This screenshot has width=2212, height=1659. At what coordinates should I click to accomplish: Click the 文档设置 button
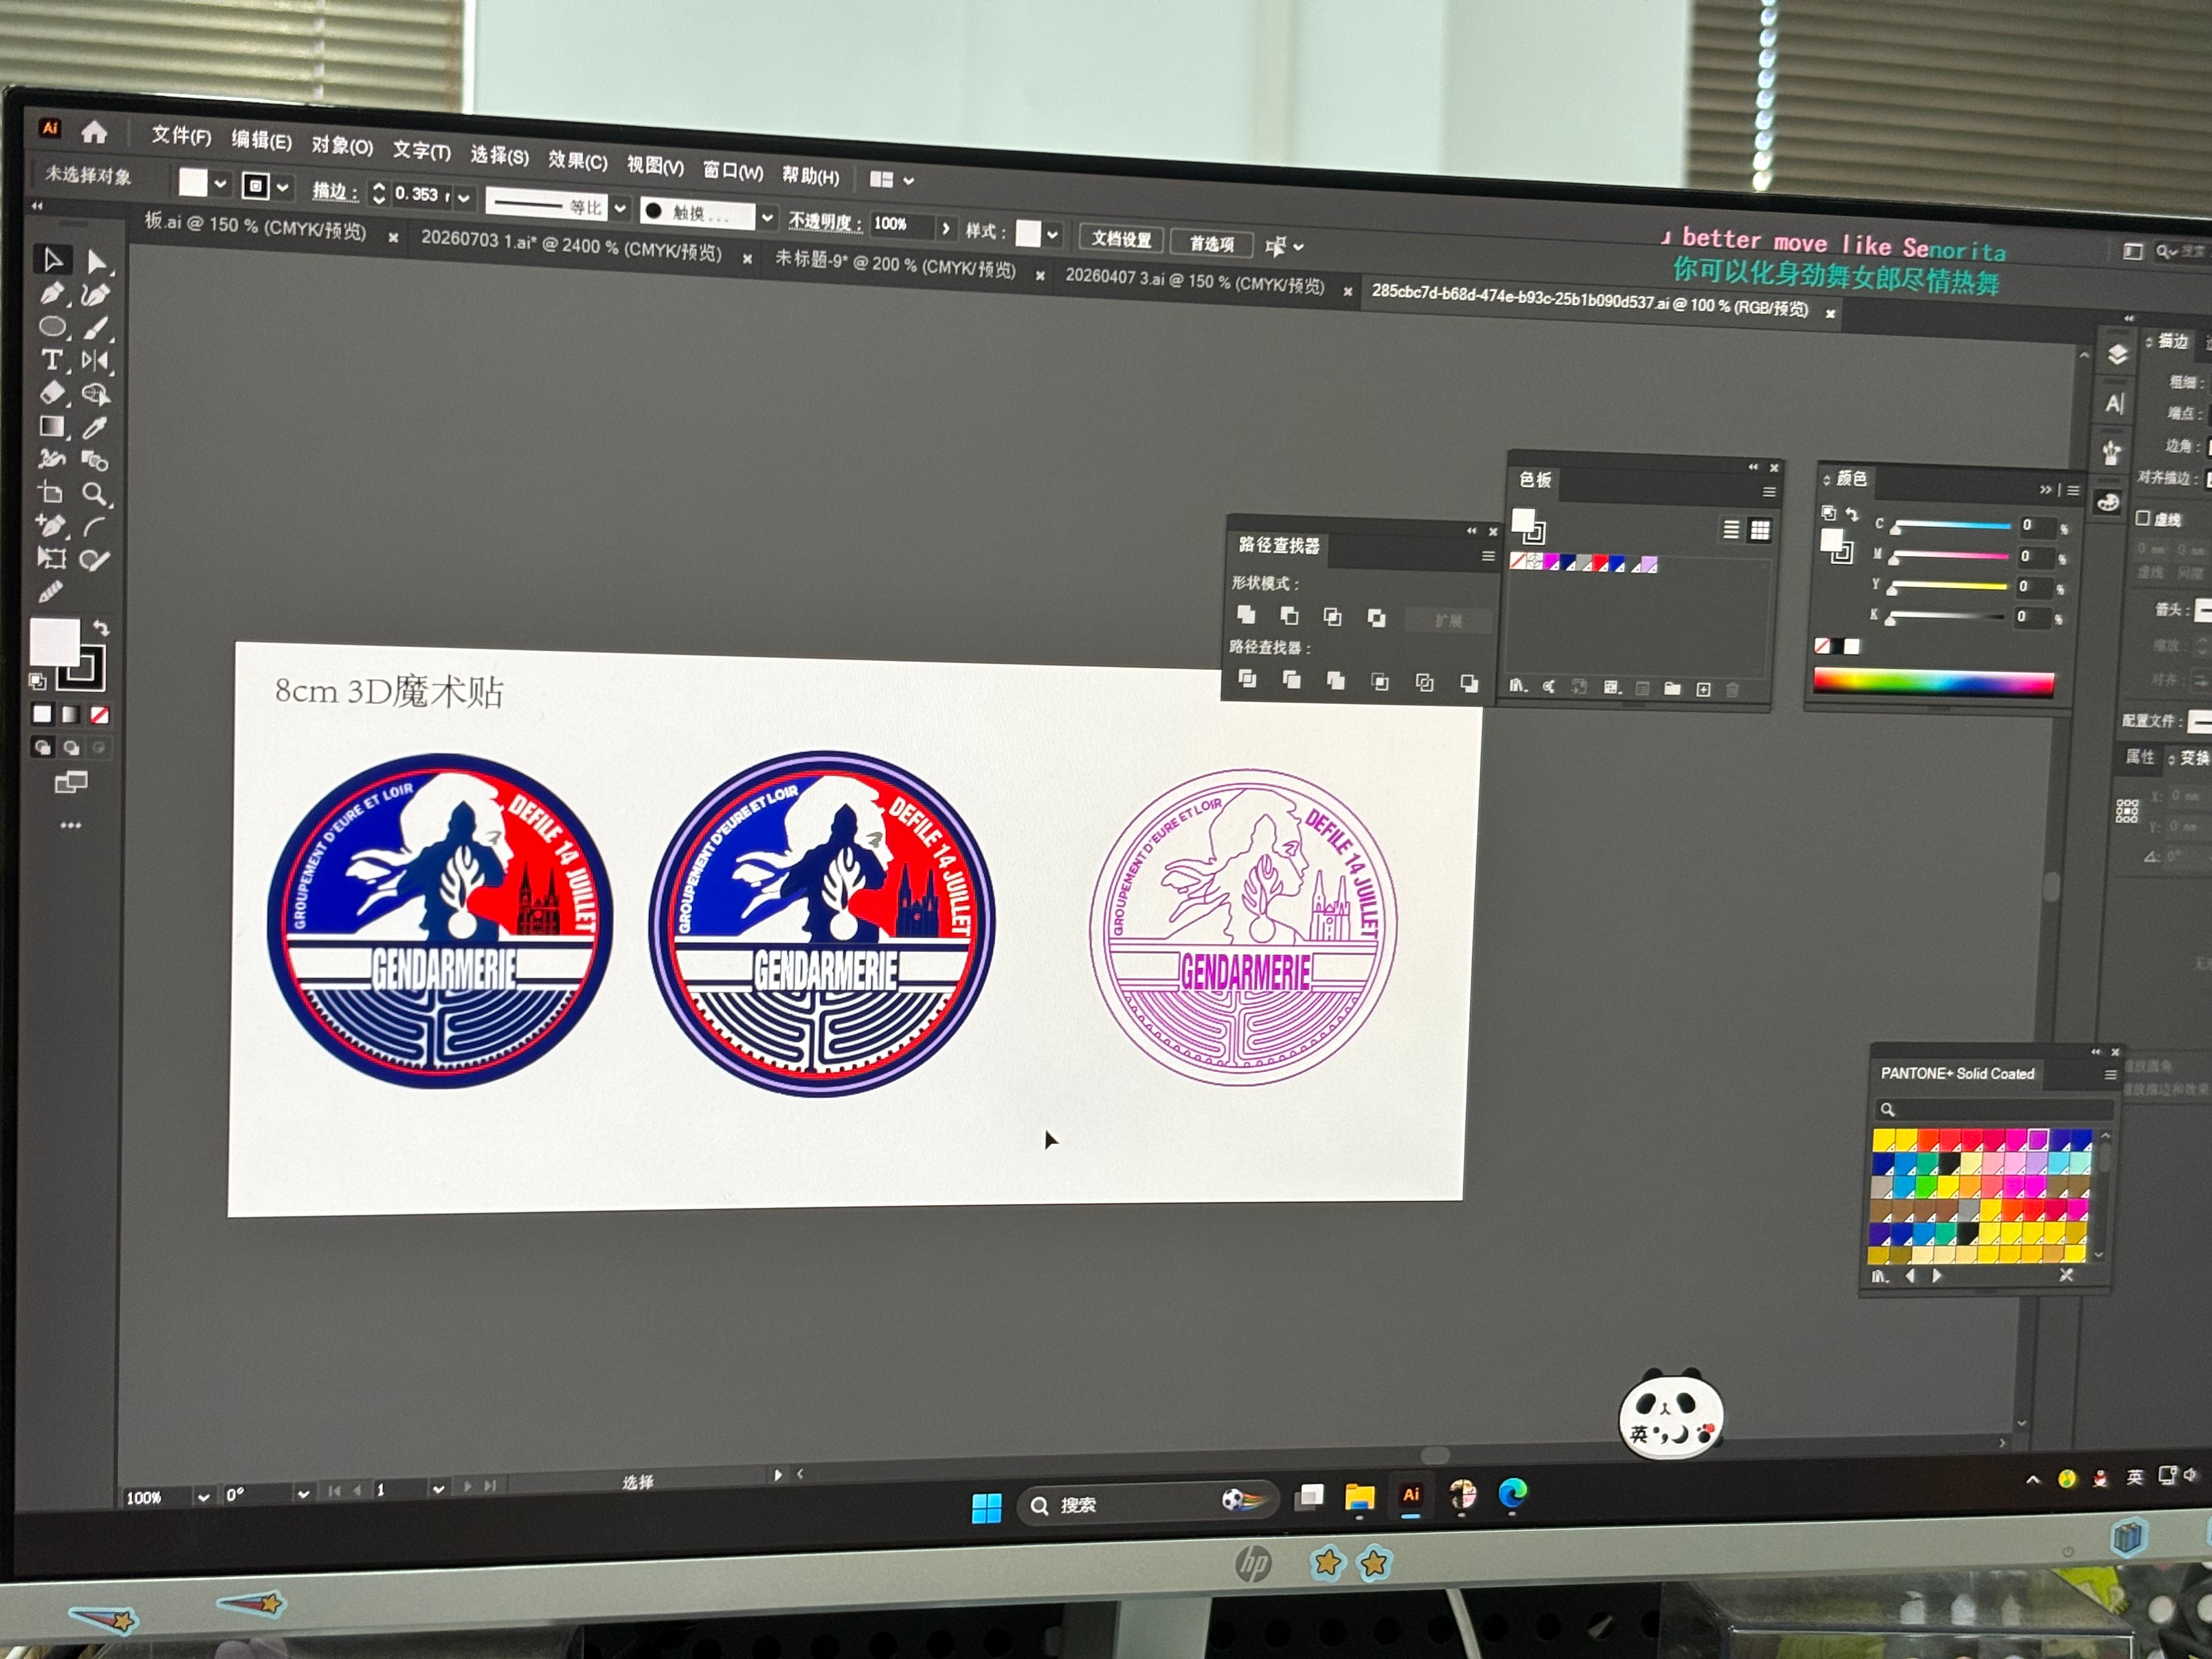click(1121, 239)
